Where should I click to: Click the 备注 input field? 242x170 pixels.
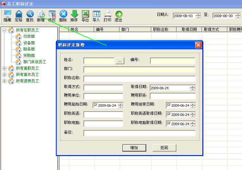click(139, 133)
